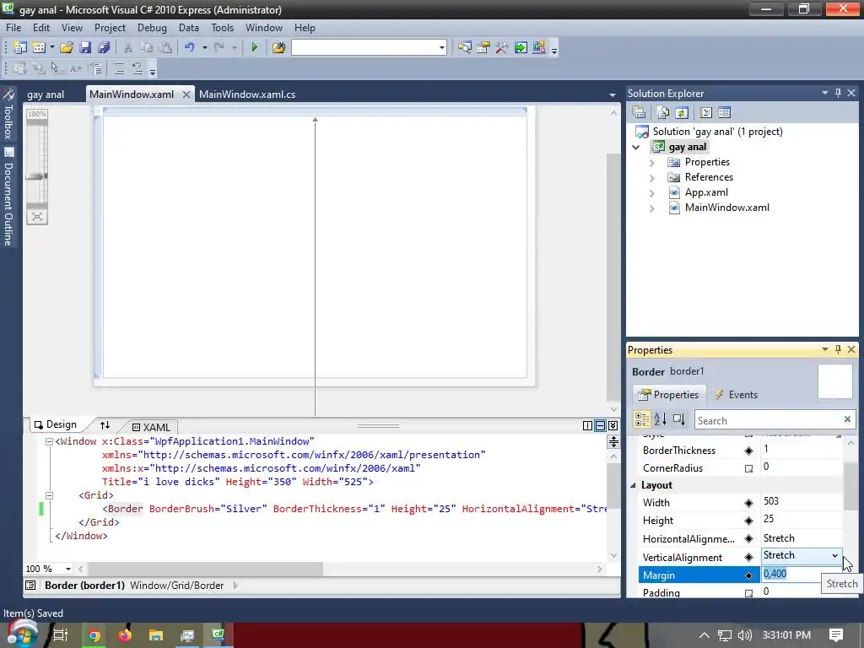864x648 pixels.
Task: Open the VerticalAlignment Stretch dropdown
Action: pyautogui.click(x=834, y=555)
